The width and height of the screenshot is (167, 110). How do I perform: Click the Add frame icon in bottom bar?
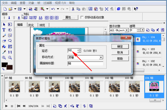pos(55,106)
